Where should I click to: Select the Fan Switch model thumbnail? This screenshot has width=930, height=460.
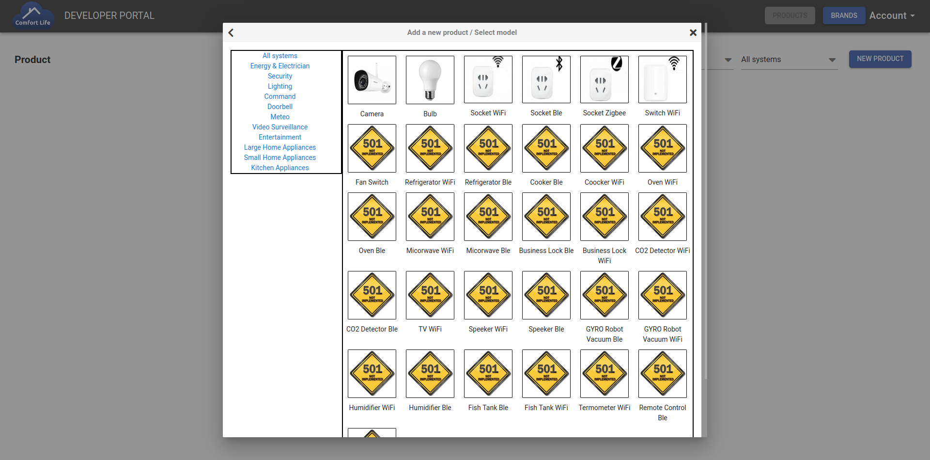[372, 148]
